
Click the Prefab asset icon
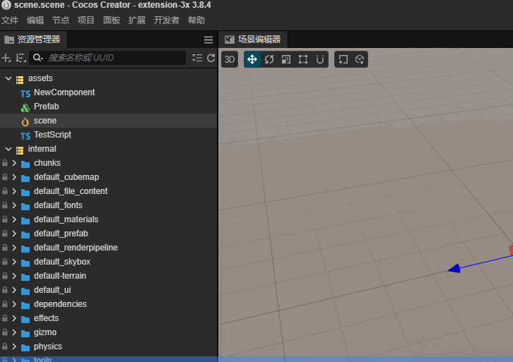tap(25, 107)
